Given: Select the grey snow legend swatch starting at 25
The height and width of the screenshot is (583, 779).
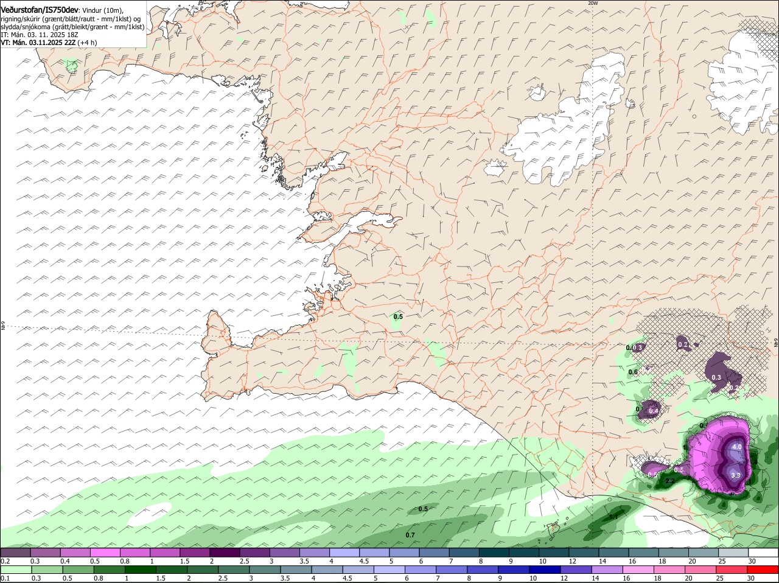Looking at the screenshot, I should point(733,553).
